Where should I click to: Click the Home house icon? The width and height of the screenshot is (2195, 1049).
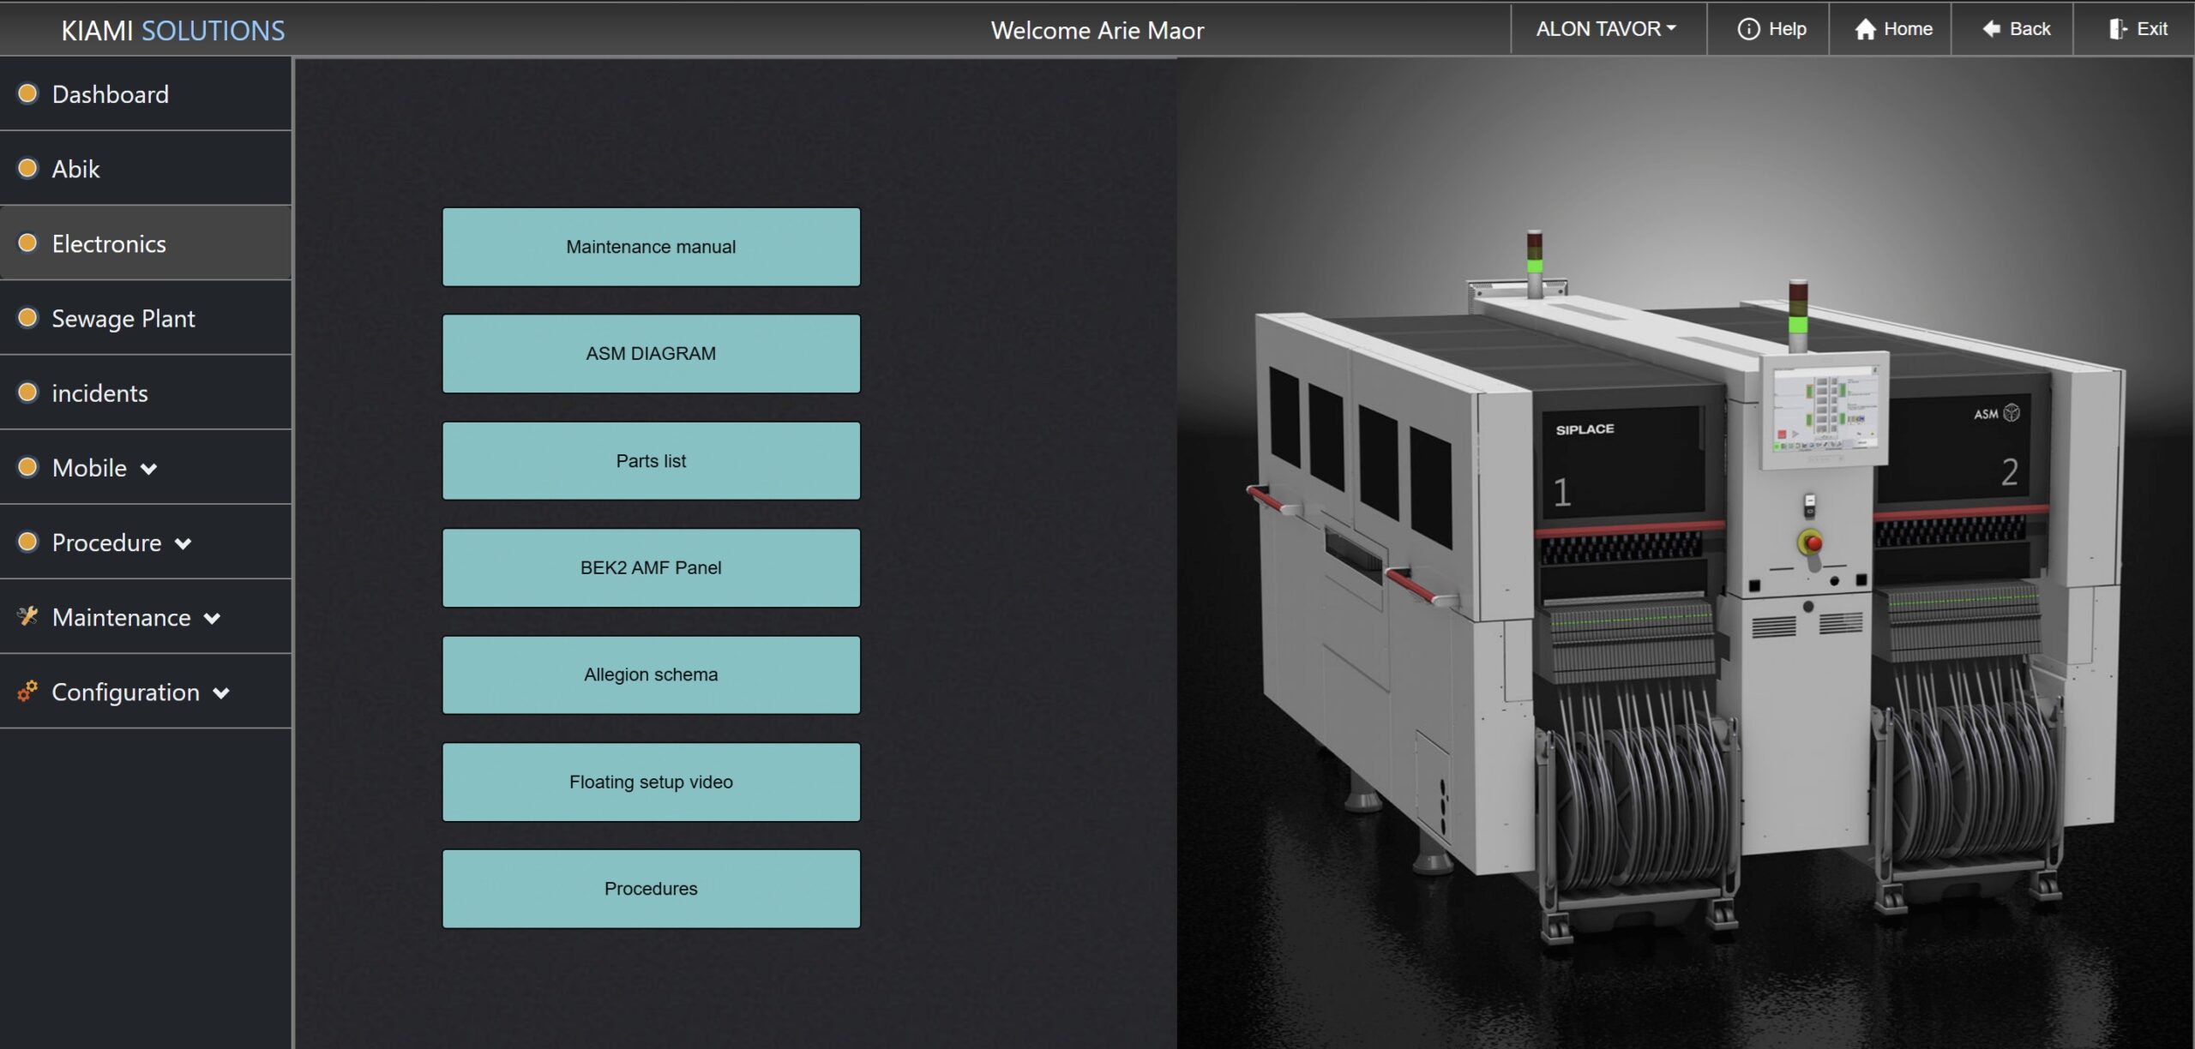click(1865, 29)
